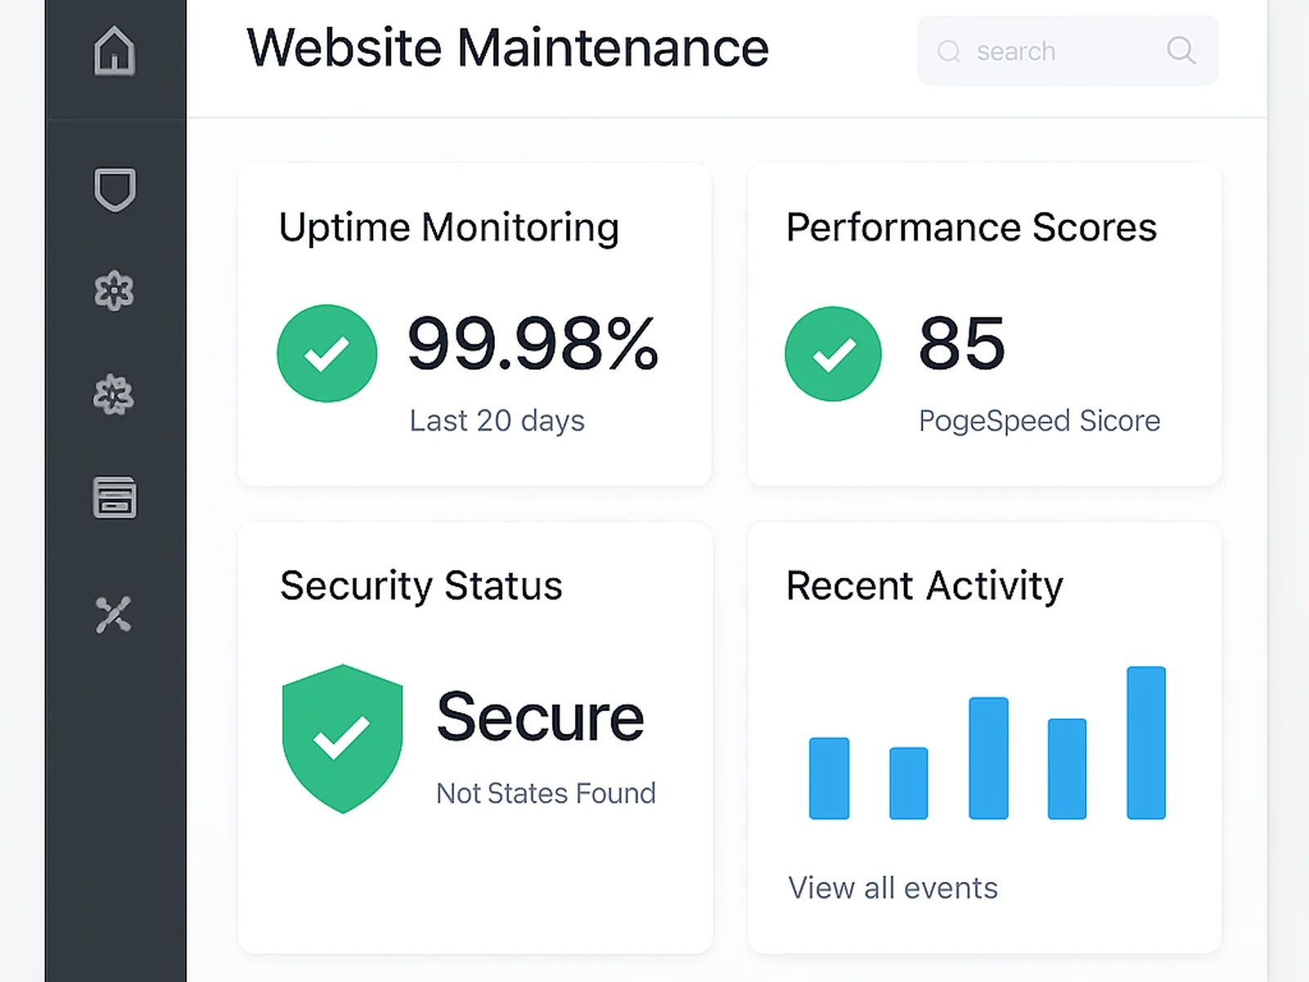Select the second gear icon in sidebar
Image resolution: width=1309 pixels, height=982 pixels.
[x=115, y=395]
